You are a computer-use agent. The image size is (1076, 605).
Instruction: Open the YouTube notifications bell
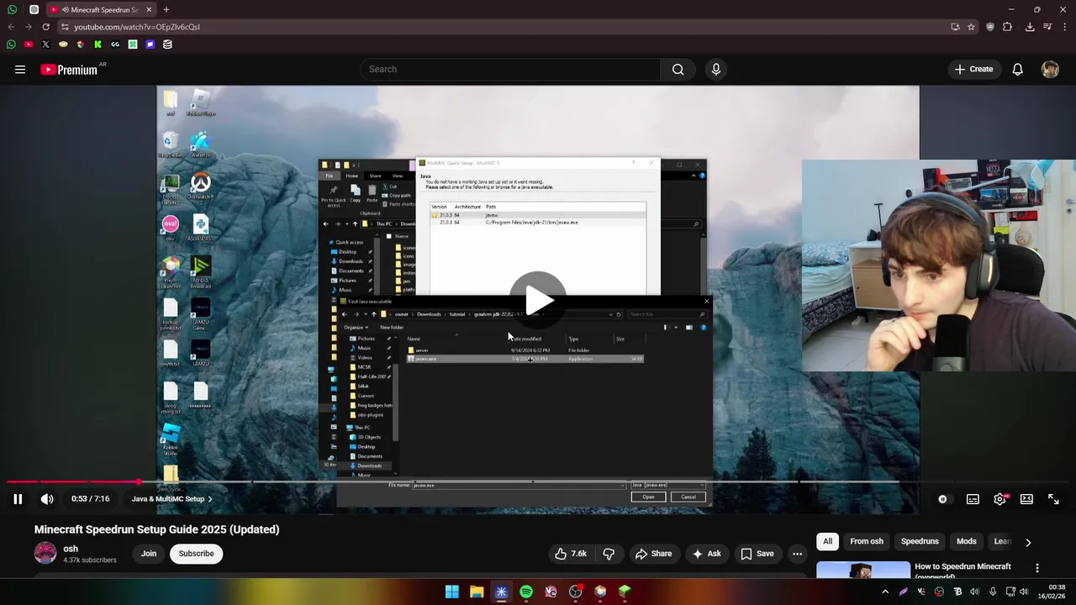coord(1017,70)
